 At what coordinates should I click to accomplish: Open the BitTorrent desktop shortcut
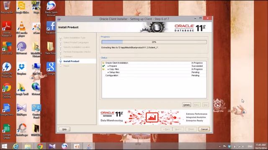(21, 48)
